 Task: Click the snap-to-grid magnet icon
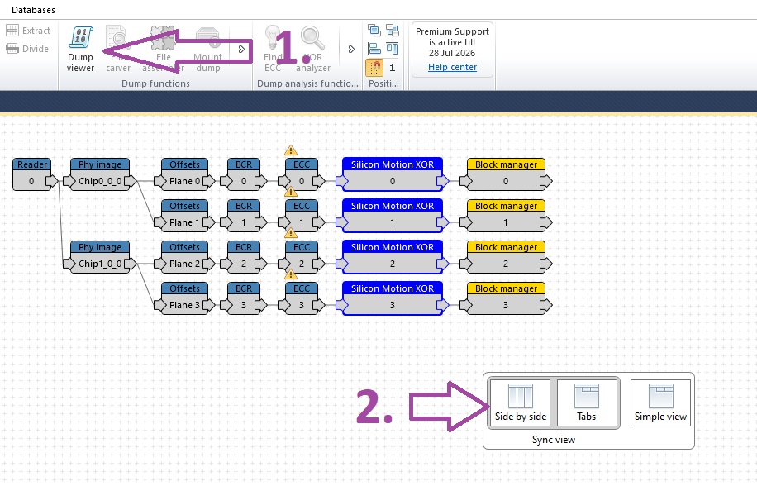pyautogui.click(x=374, y=68)
